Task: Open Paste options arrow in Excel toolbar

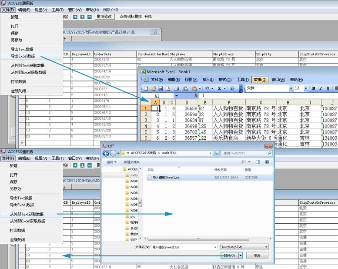Action: coord(200,88)
